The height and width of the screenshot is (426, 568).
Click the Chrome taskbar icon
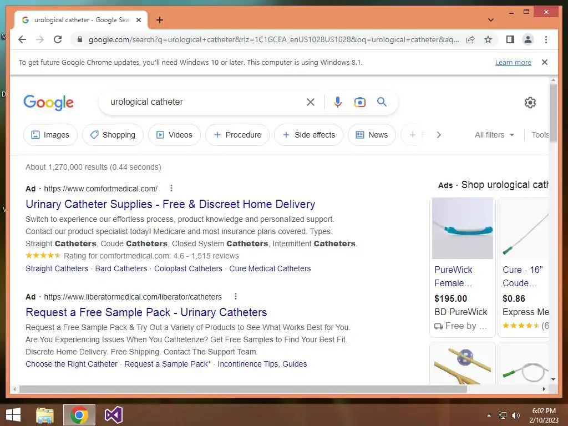point(79,415)
